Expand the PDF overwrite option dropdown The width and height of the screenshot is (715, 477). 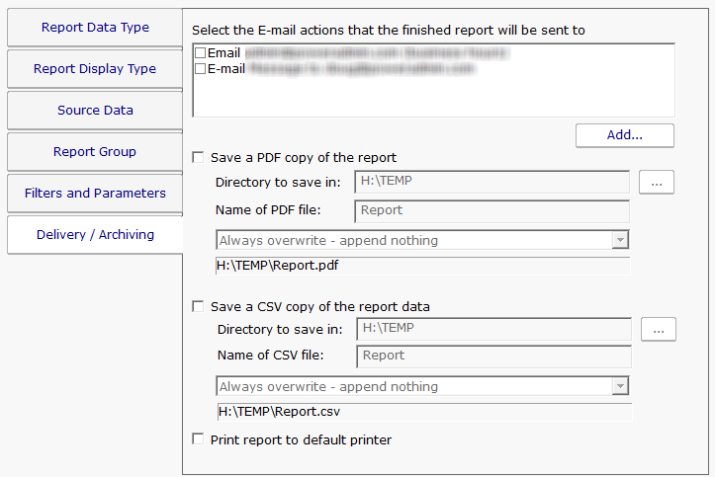620,240
